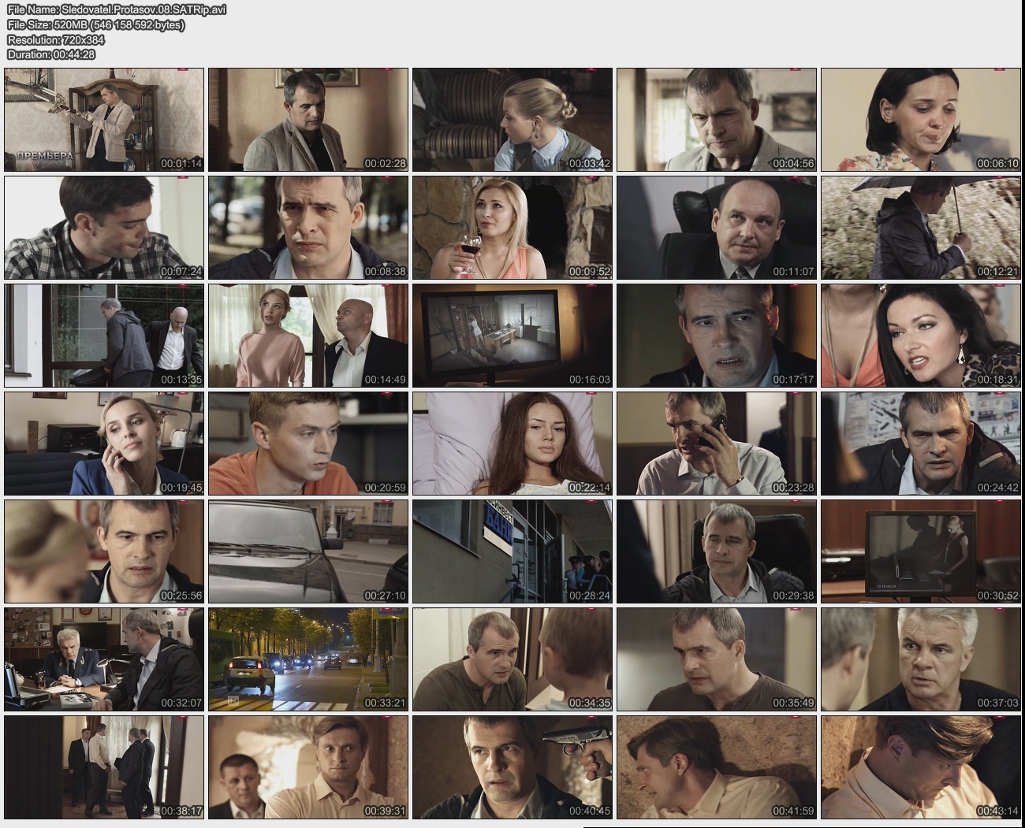This screenshot has width=1025, height=828.
Task: Click the hallway group frame at 00:38:17
Action: tap(104, 767)
